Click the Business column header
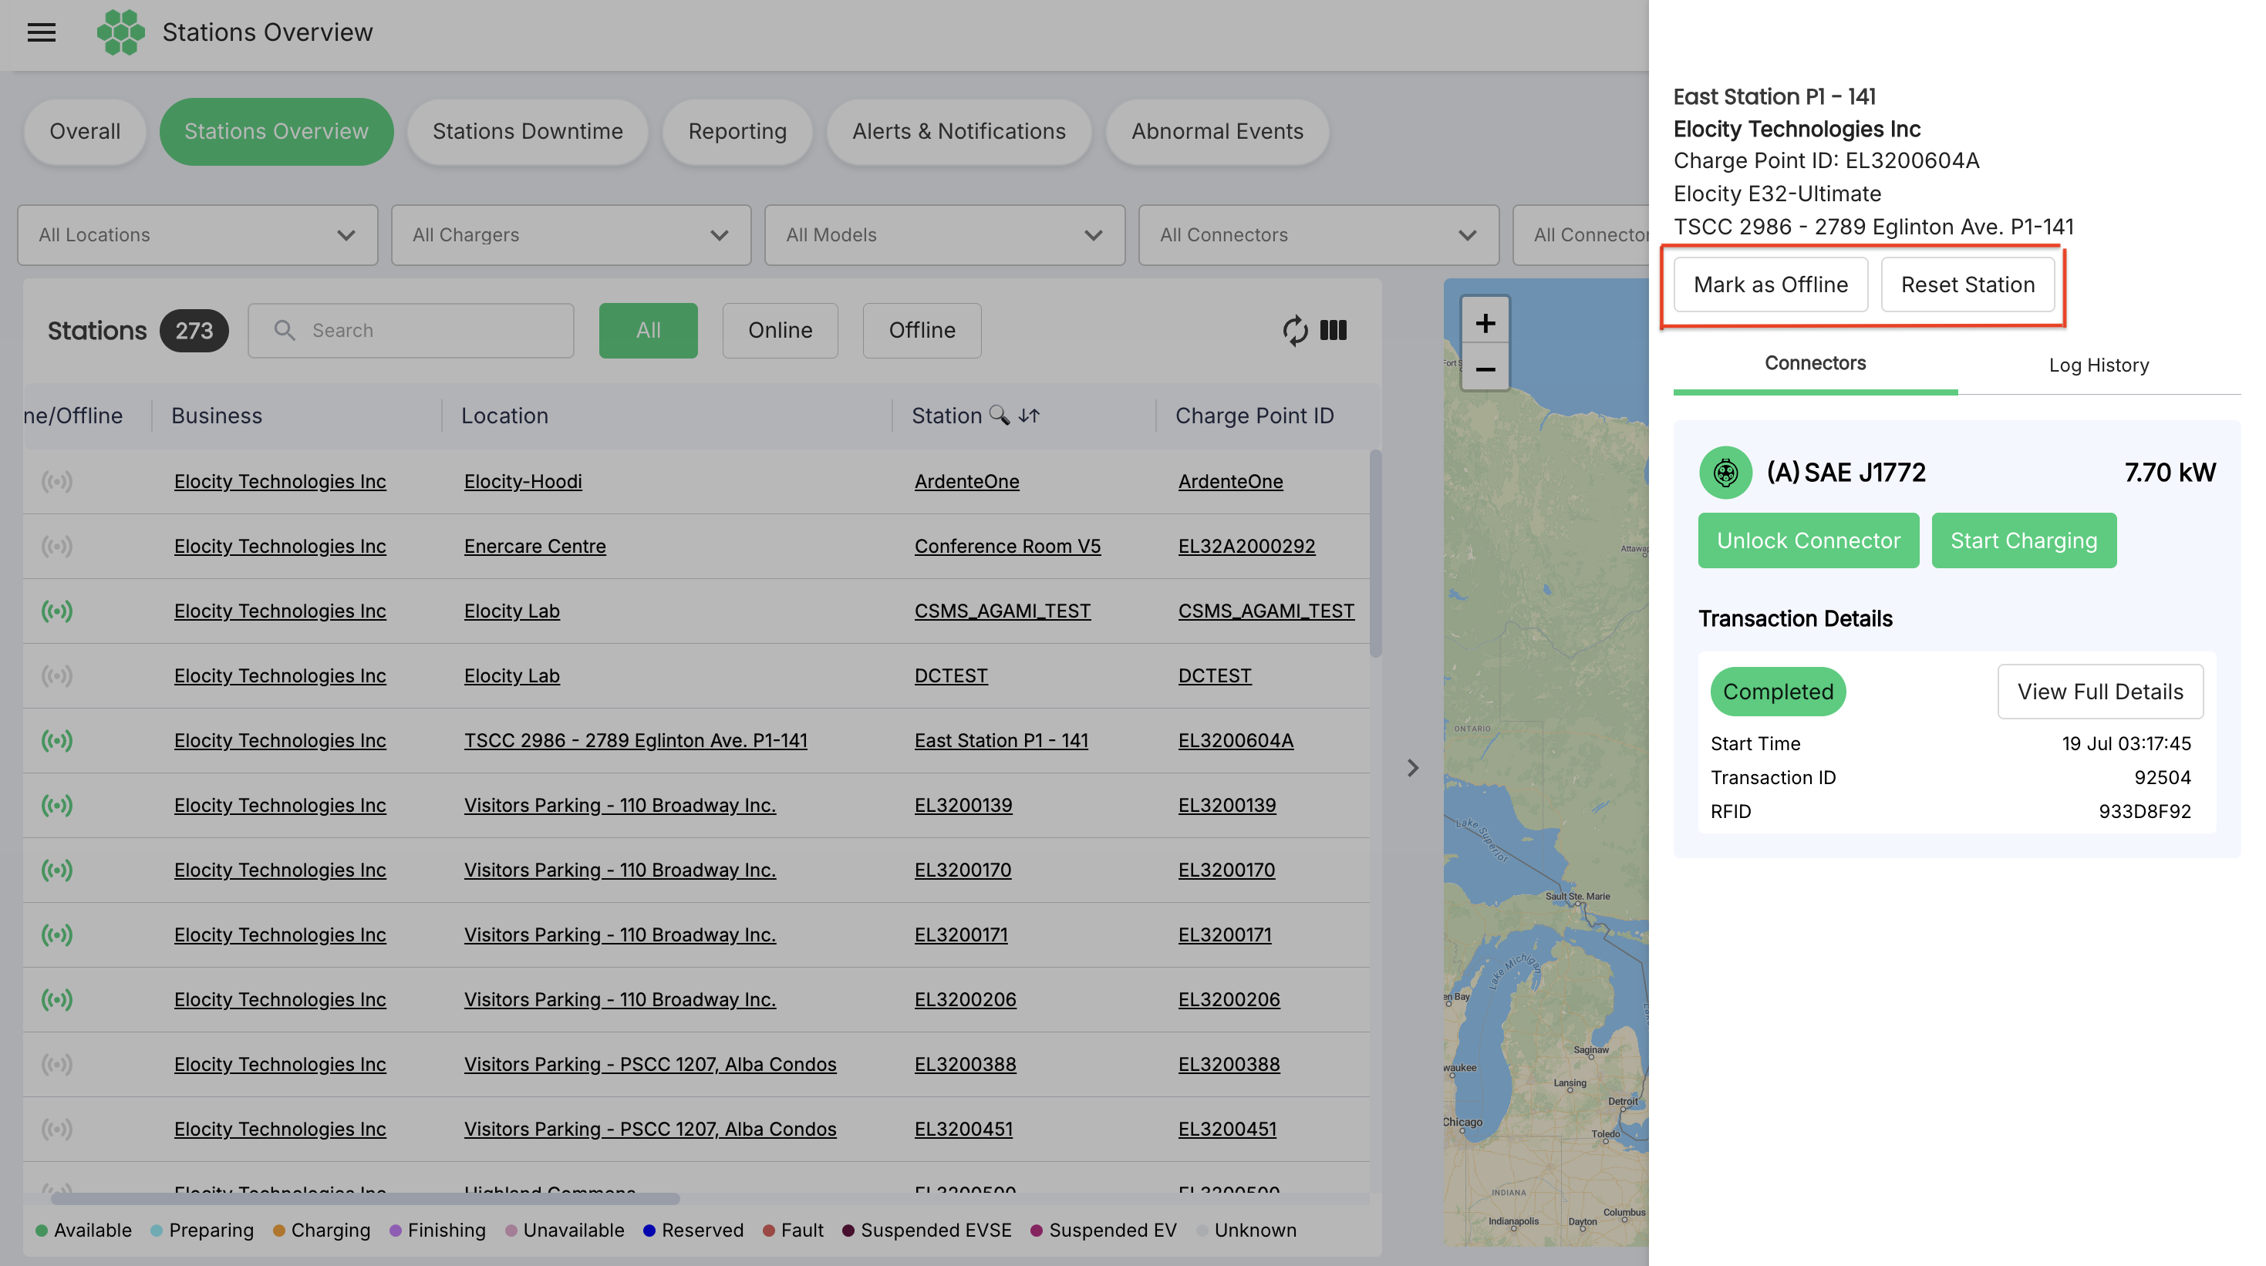The width and height of the screenshot is (2266, 1266). coord(217,416)
